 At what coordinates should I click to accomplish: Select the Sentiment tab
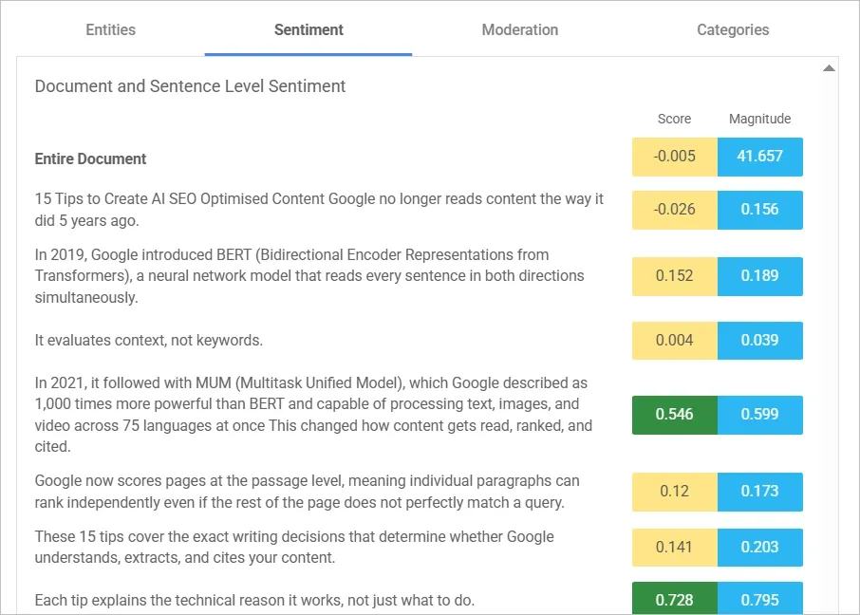308,29
